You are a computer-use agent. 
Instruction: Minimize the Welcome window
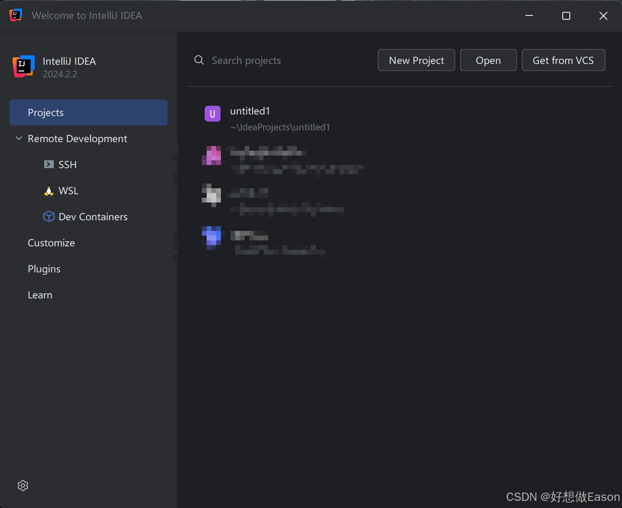click(x=529, y=15)
